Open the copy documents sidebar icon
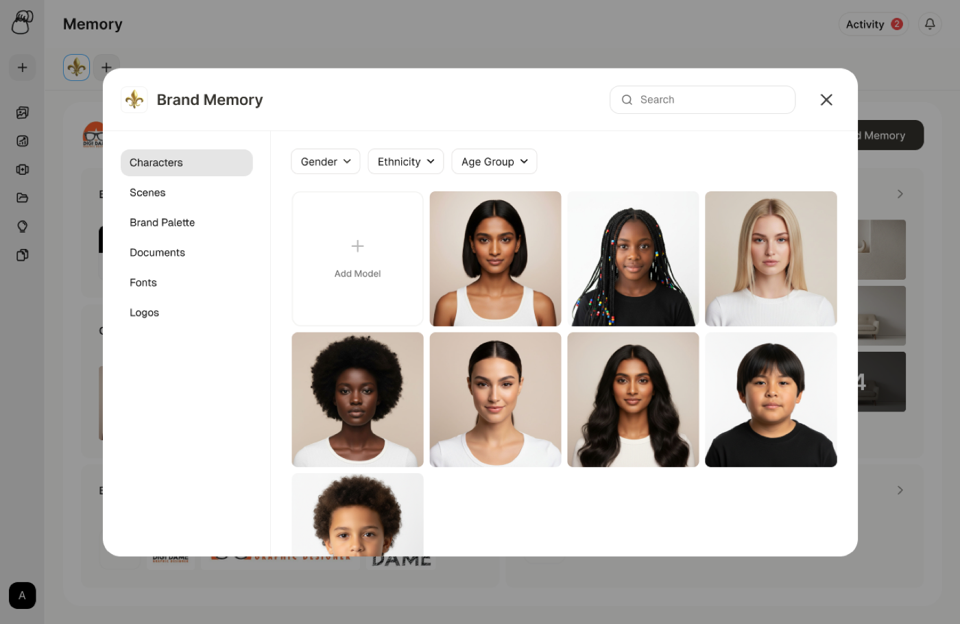 click(x=23, y=255)
